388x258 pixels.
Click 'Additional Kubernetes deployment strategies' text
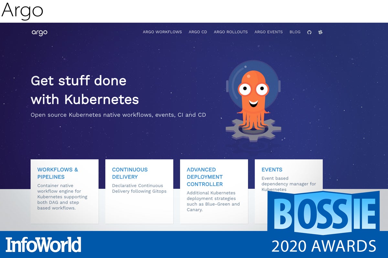coord(213,201)
